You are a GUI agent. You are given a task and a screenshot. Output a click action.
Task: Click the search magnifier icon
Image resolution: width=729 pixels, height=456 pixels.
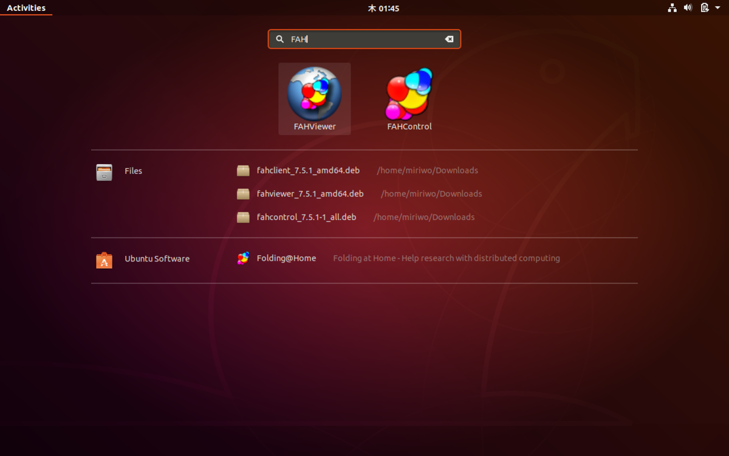[x=279, y=39]
